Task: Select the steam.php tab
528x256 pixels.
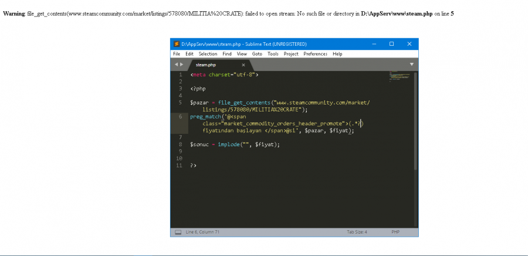Action: click(206, 65)
